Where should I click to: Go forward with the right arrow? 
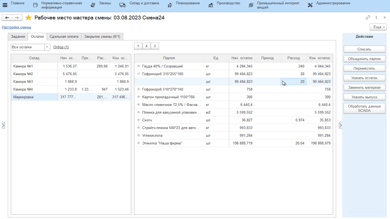(x=17, y=18)
